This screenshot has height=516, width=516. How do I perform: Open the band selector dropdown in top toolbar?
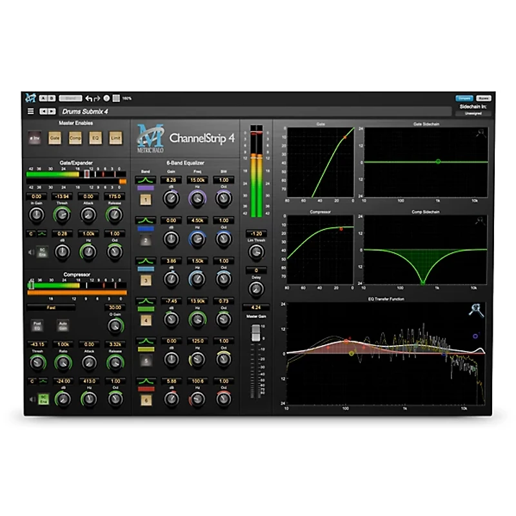click(70, 97)
